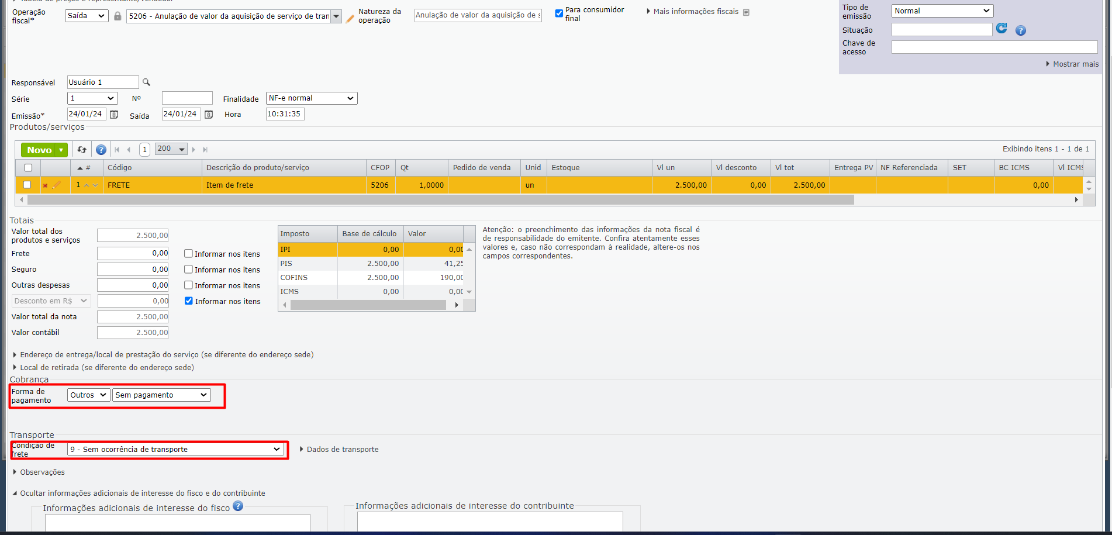Go to previous page of products grid
The image size is (1112, 535).
point(129,150)
